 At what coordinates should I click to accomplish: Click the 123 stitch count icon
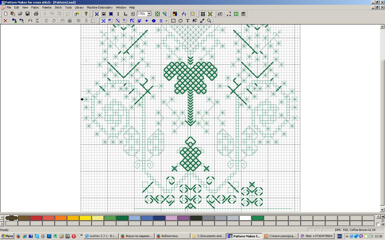[x=184, y=14]
